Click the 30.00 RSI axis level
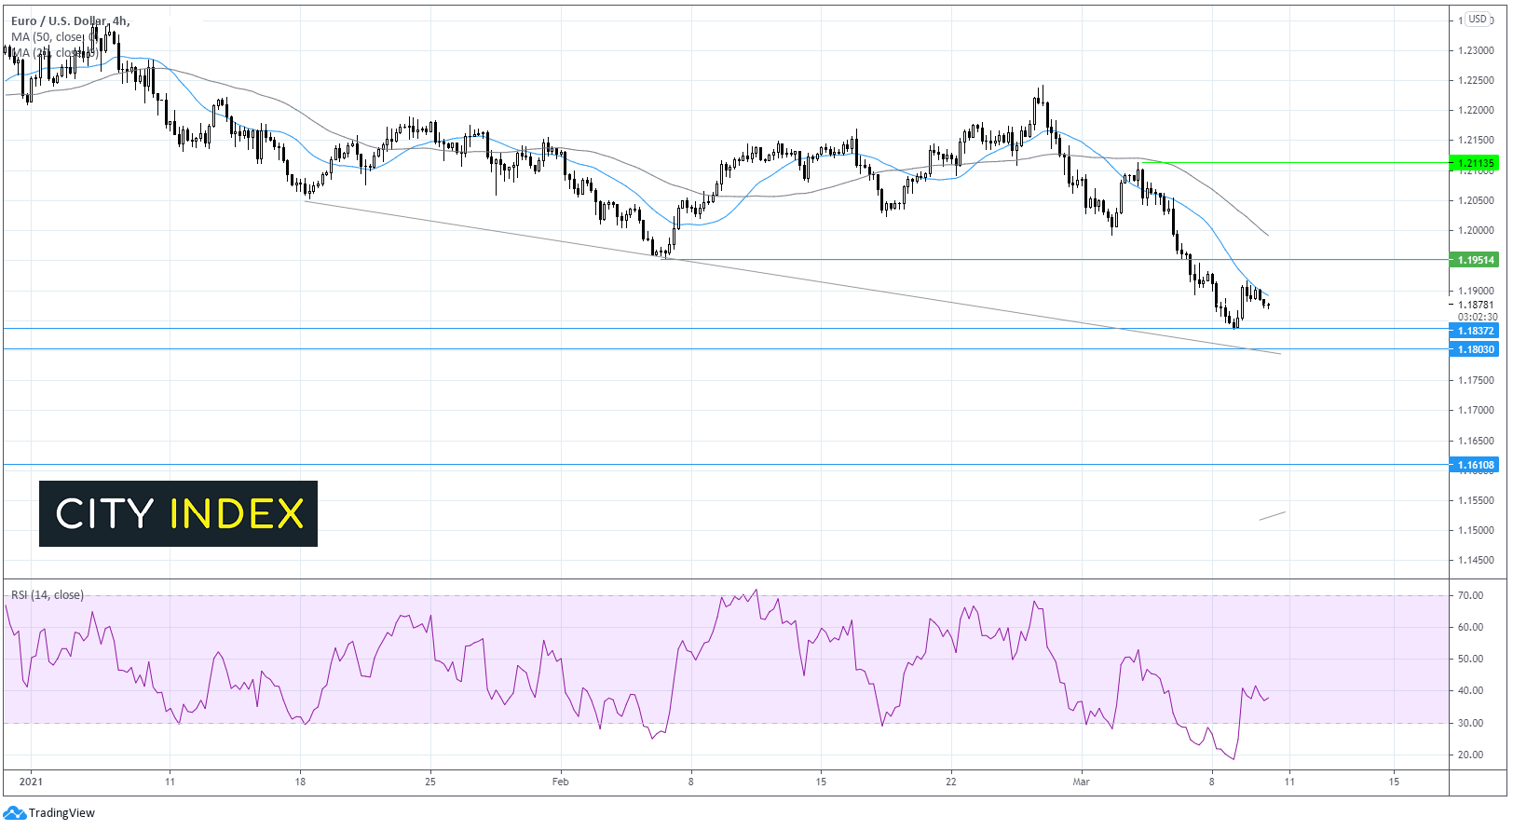 (x=1470, y=723)
